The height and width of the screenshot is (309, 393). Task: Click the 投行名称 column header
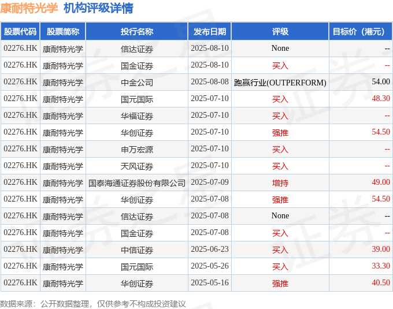coord(137,32)
